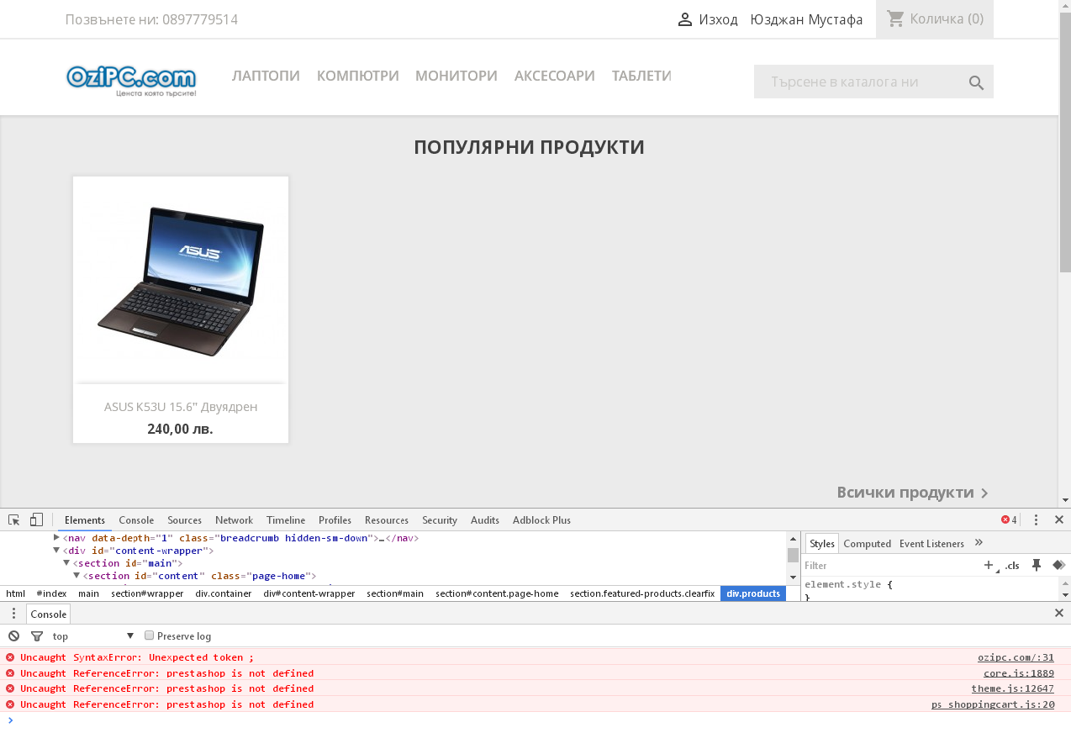Open the 'top' execution context dropdown
The height and width of the screenshot is (733, 1071).
(92, 636)
